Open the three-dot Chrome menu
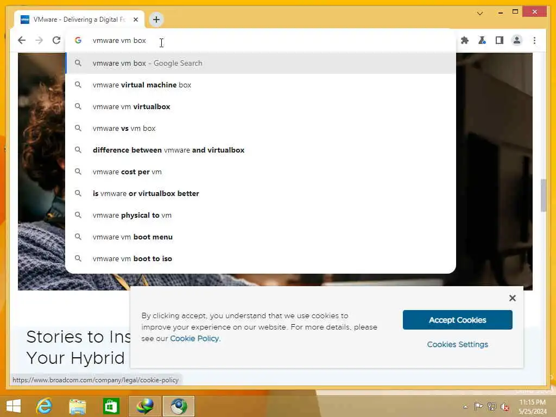Screen dimensions: 556x417 coord(534,40)
